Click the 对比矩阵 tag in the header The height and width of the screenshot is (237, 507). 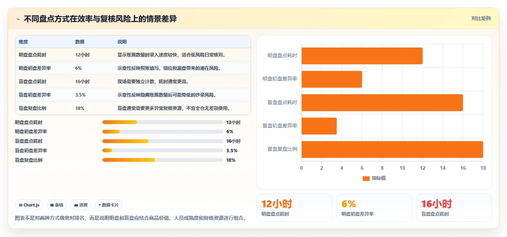click(481, 18)
